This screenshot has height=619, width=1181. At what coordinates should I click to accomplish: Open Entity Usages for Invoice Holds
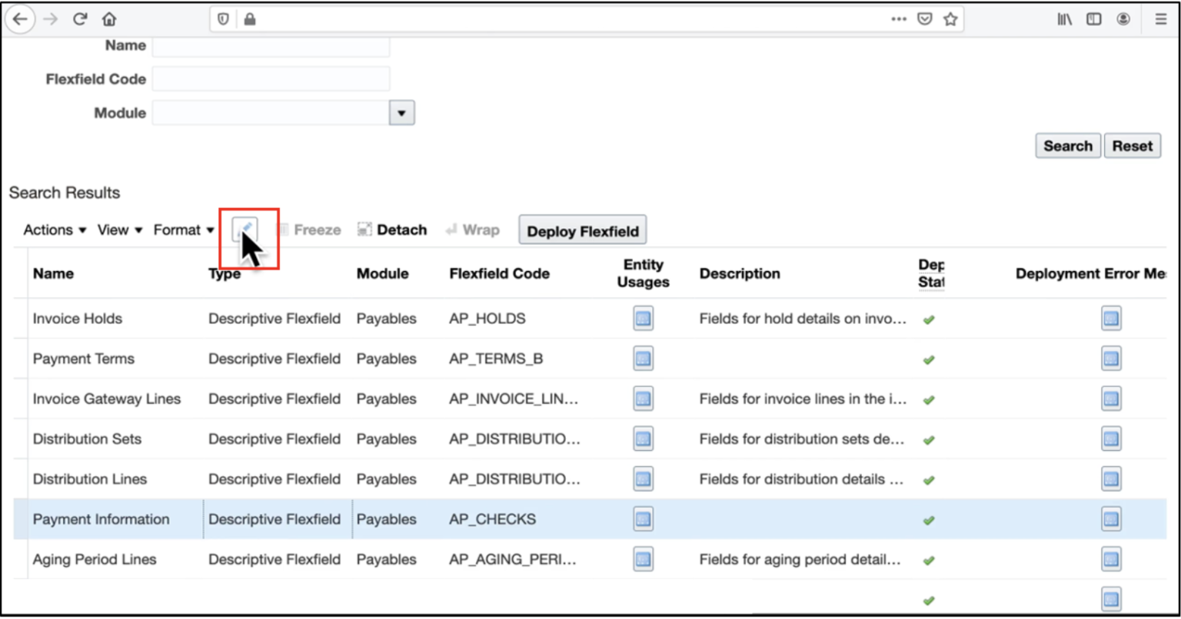644,319
